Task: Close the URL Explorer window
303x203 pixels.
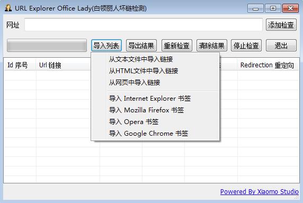Action: (x=290, y=8)
